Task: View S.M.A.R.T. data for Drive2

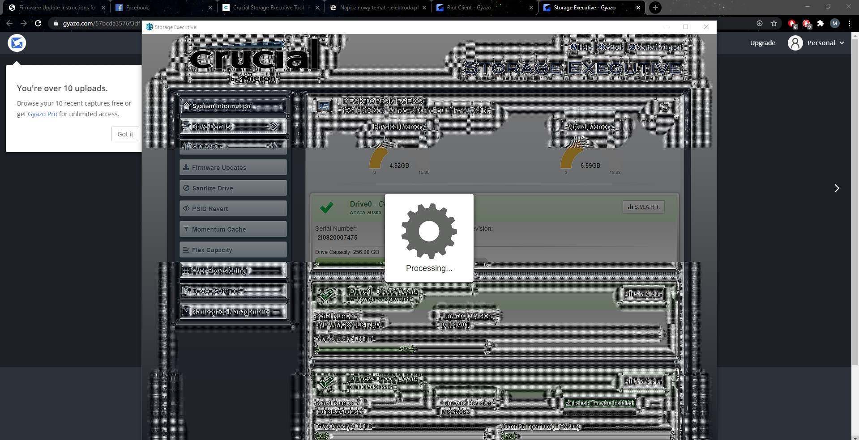Action: click(644, 381)
